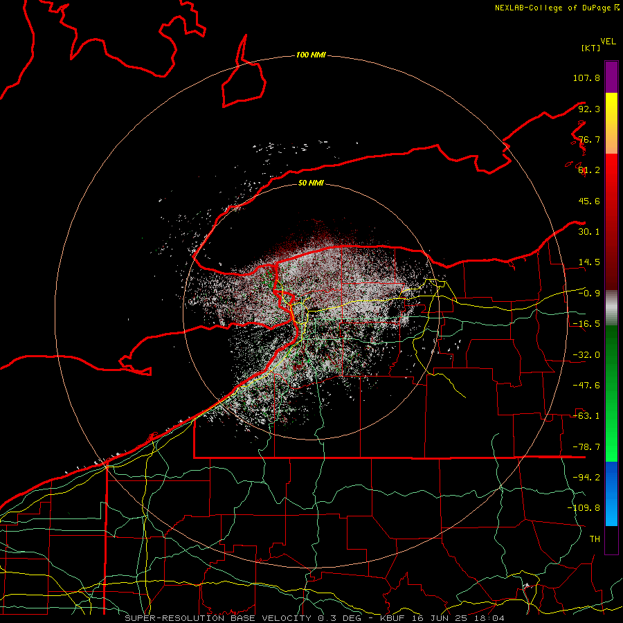Click the -0.9 velocity scale value

coord(589,294)
